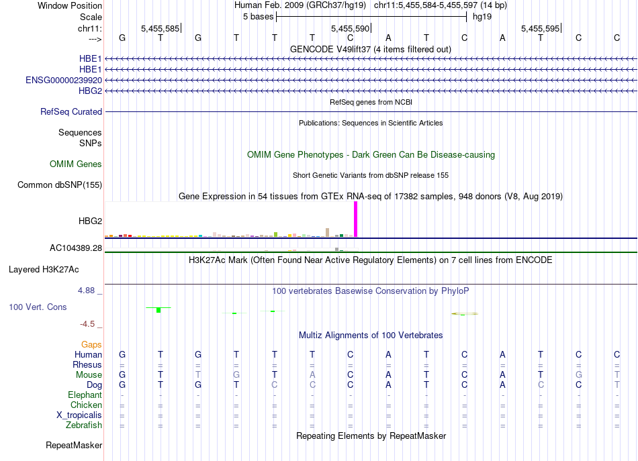Select the Mouse alignment row label
Screen dimensions: 638x461
pyautogui.click(x=89, y=375)
